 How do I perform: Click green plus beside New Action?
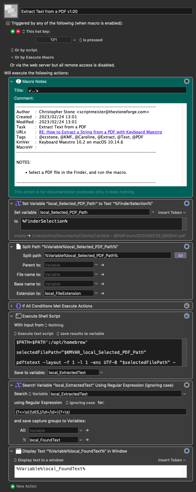(x=13, y=486)
